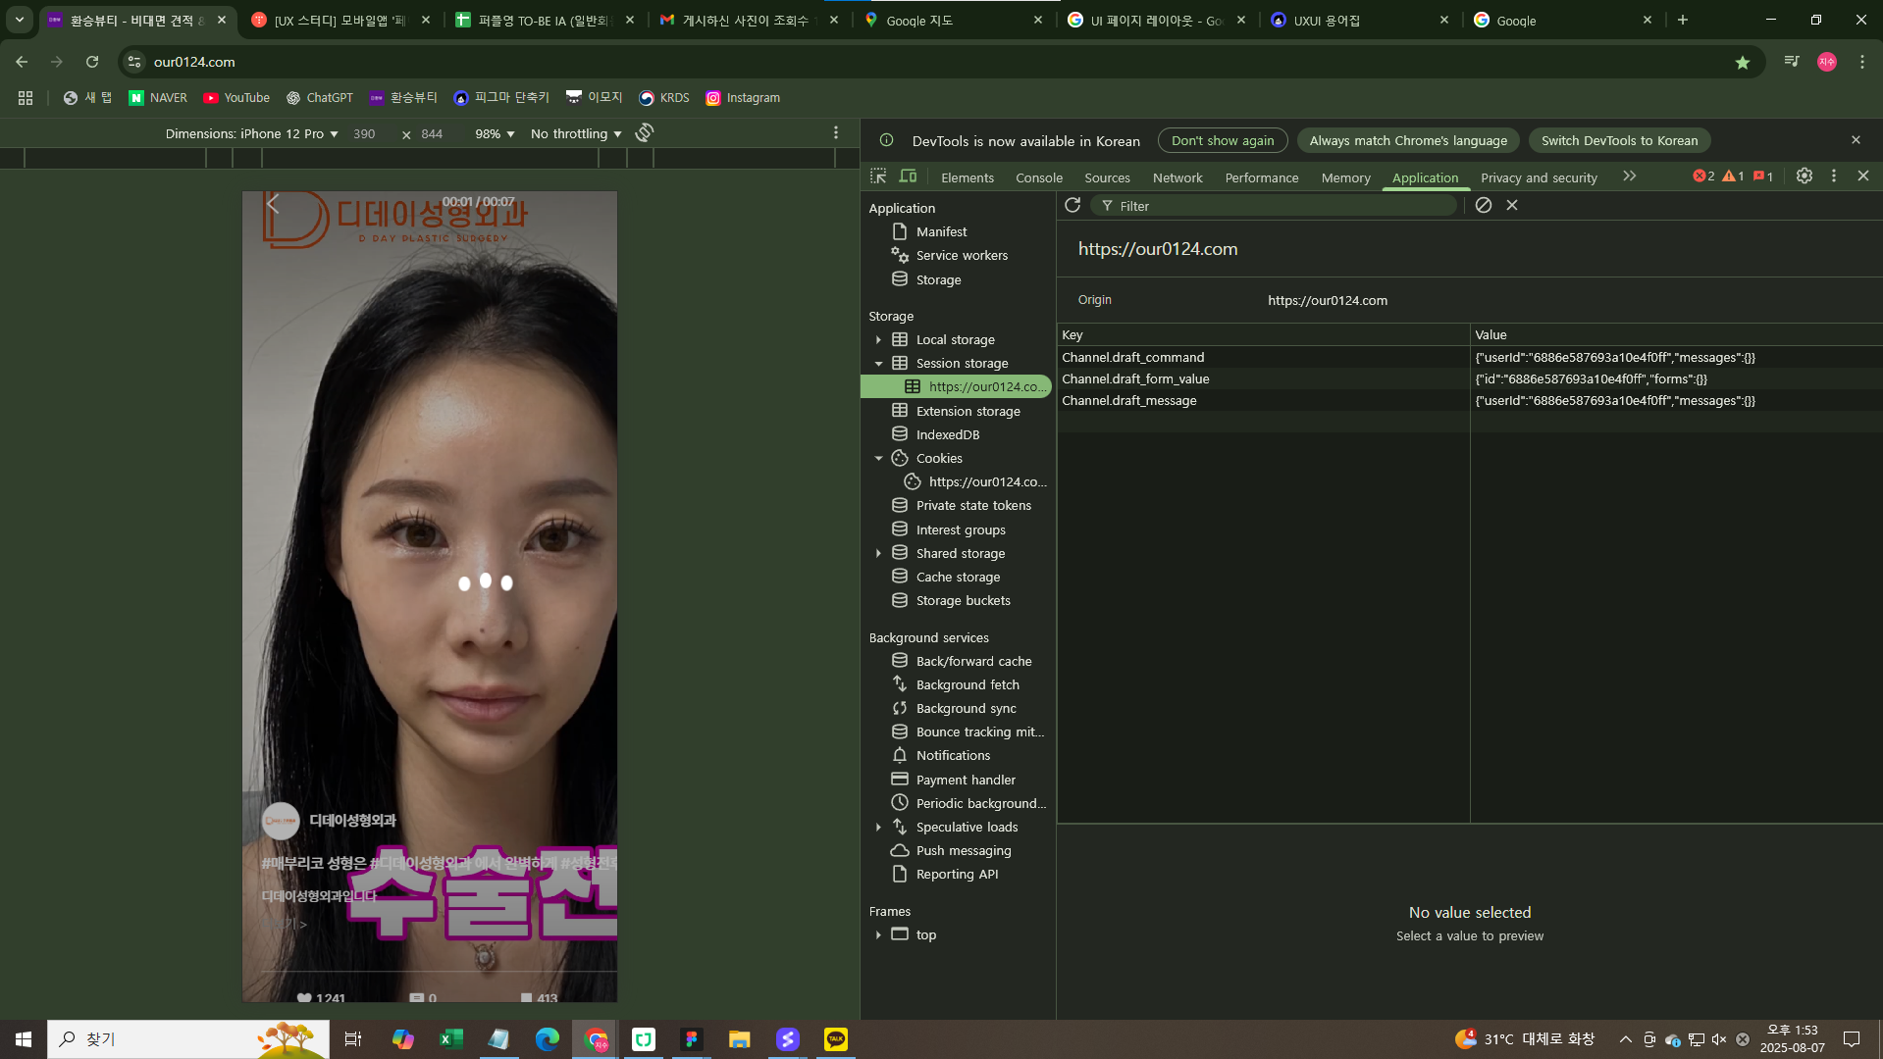Toggle the device toolbar icon
The width and height of the screenshot is (1883, 1059).
coord(909,176)
